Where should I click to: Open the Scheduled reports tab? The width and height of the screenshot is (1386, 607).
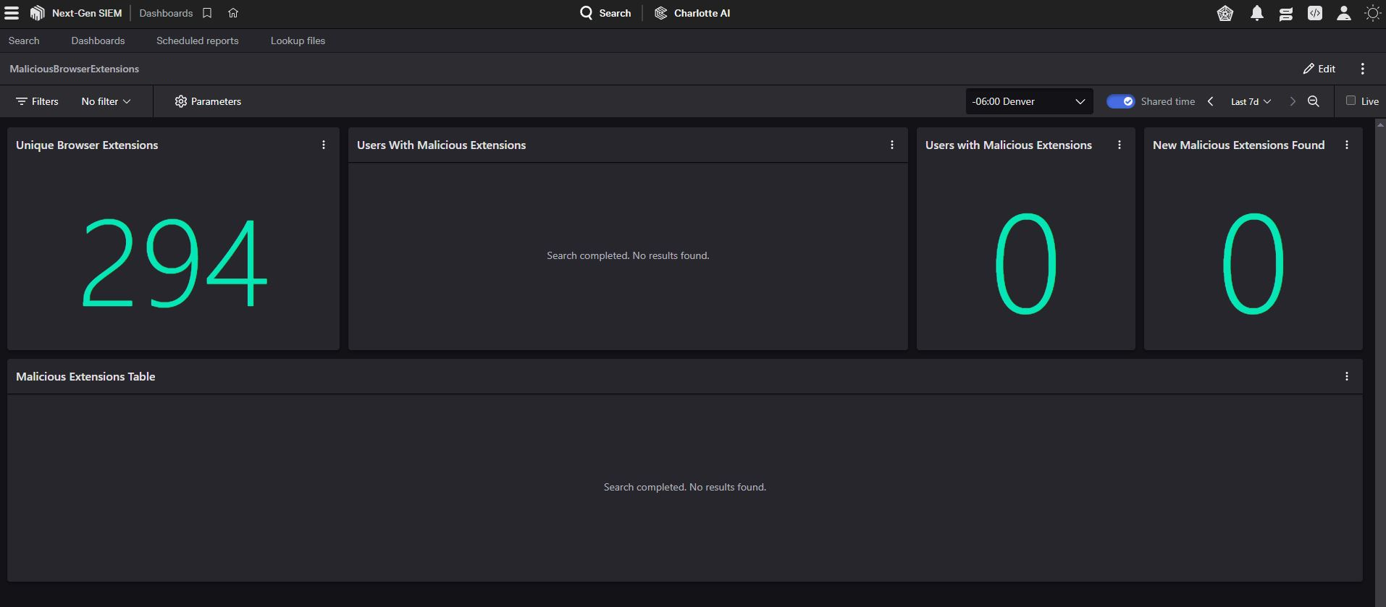[x=197, y=41]
